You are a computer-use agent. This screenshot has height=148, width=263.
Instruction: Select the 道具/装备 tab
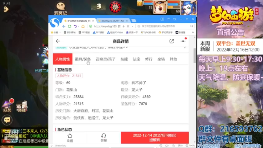click(83, 59)
